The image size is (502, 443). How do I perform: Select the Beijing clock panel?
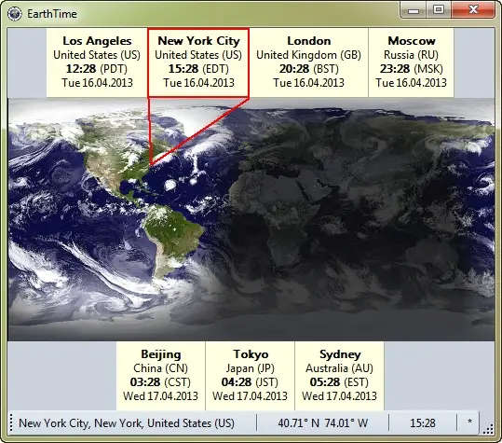pos(161,376)
